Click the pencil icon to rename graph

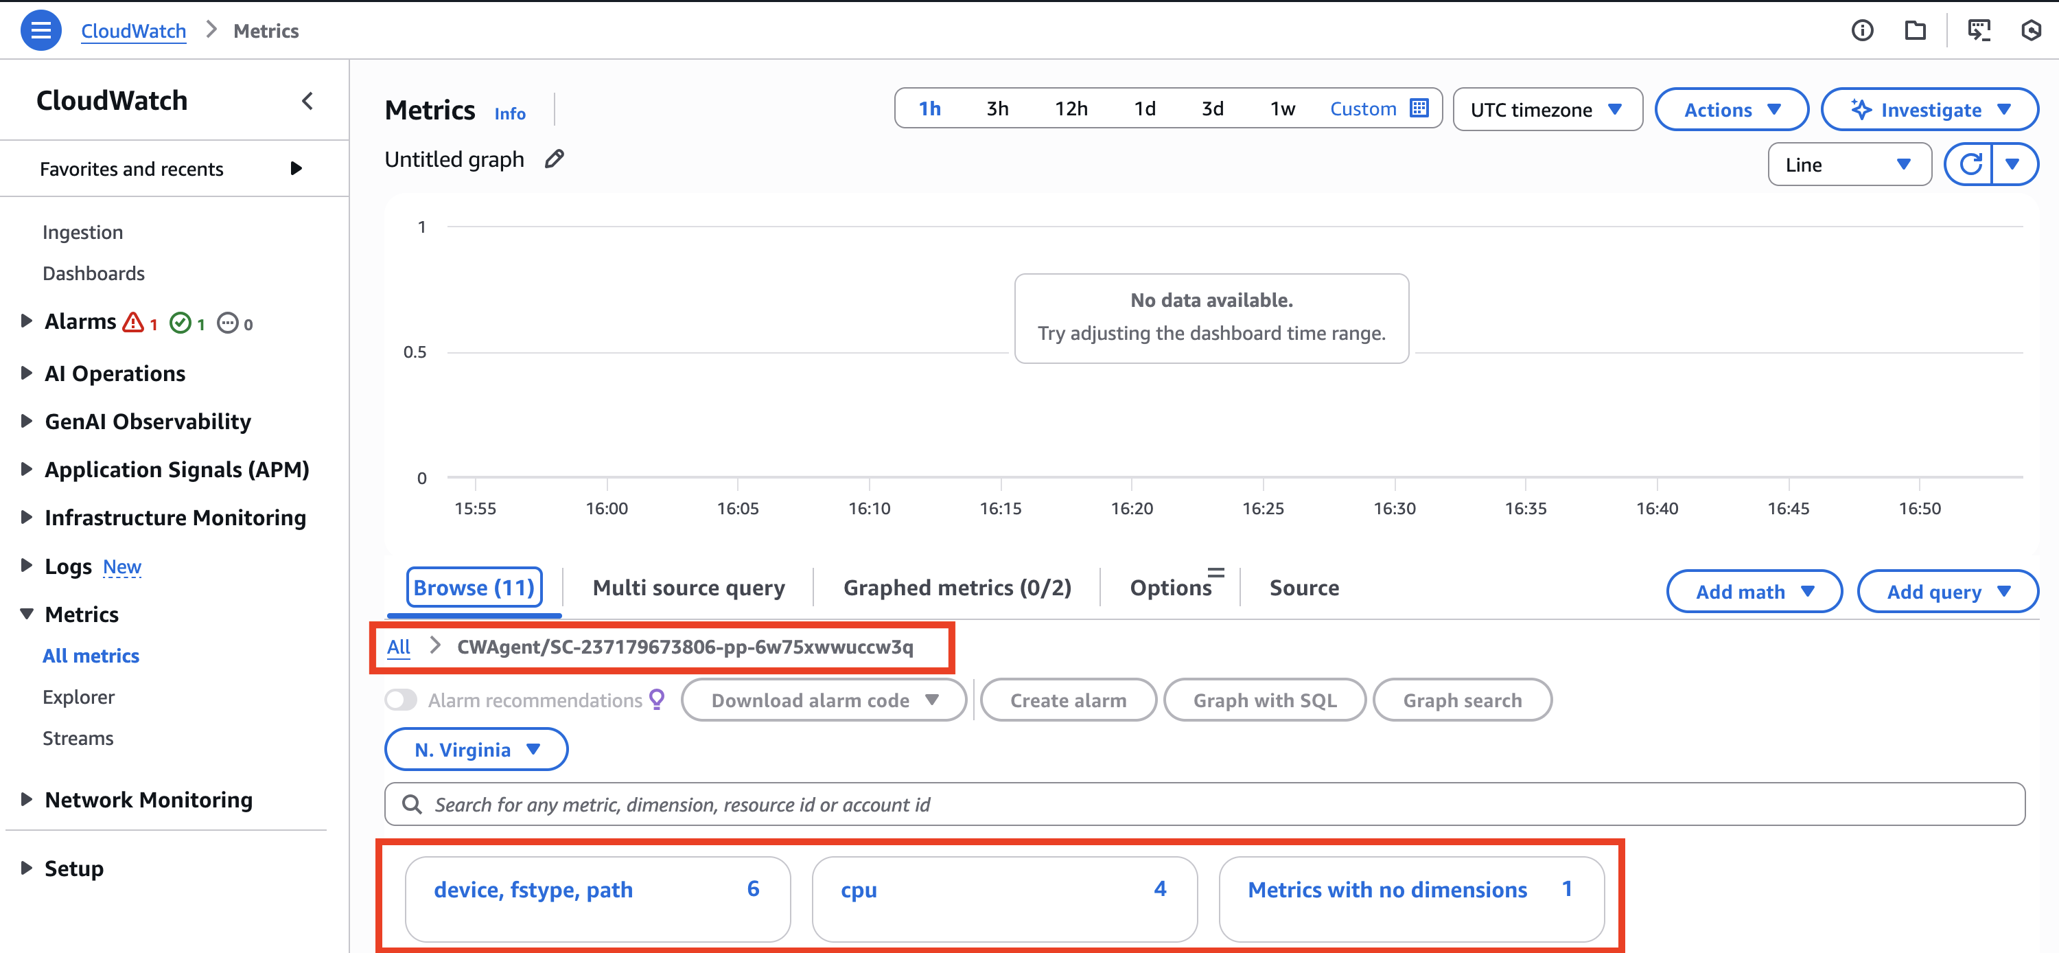pos(554,159)
